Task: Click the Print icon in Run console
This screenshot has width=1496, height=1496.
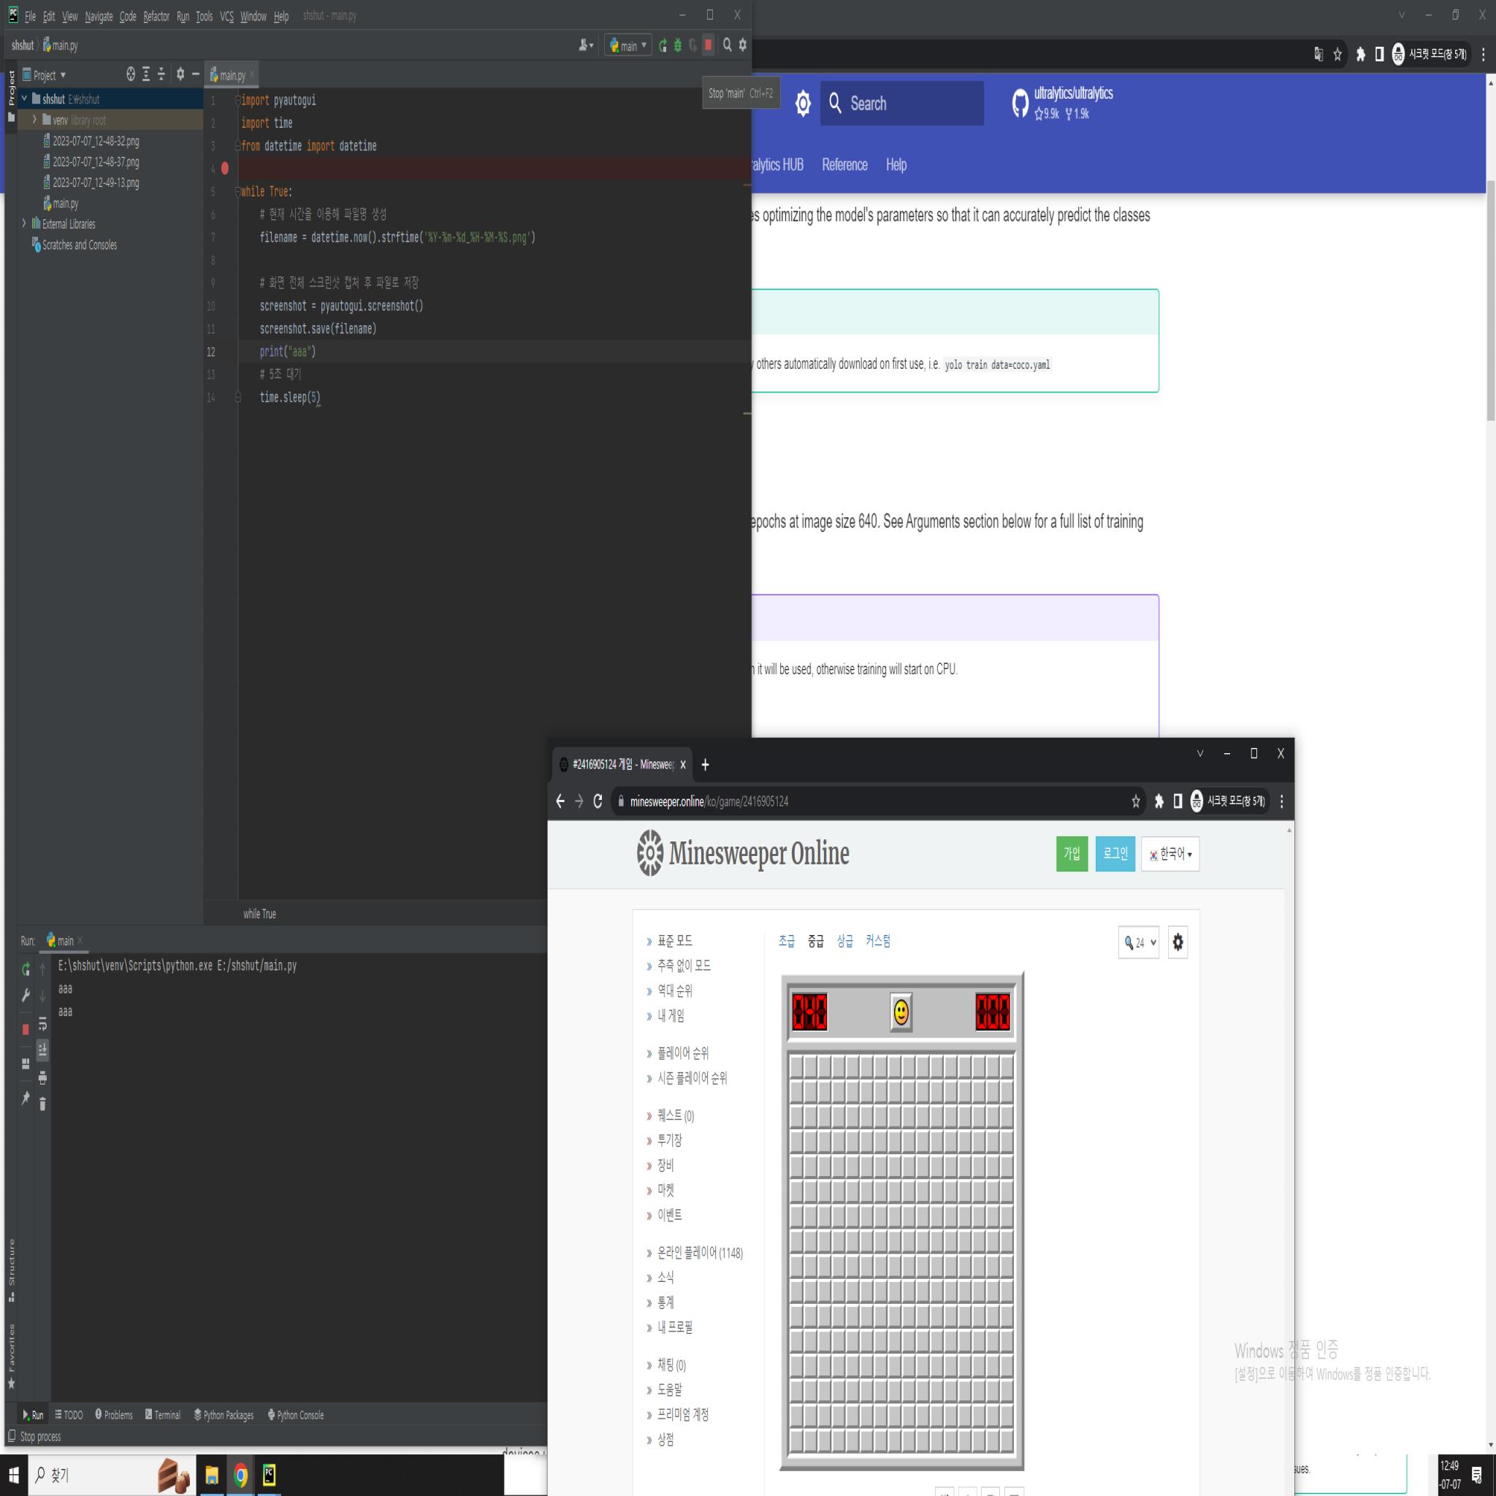Action: 42,1077
